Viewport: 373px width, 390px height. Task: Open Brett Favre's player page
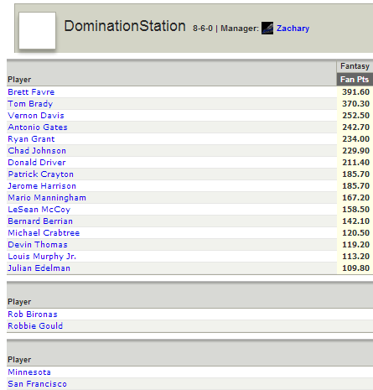(31, 92)
